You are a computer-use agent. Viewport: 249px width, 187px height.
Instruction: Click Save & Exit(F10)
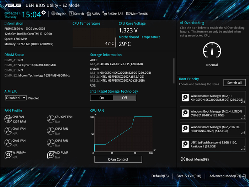pyautogui.click(x=189, y=176)
